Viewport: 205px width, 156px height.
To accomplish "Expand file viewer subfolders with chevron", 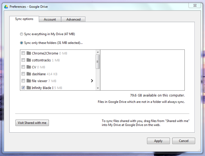I will pos(92,81).
